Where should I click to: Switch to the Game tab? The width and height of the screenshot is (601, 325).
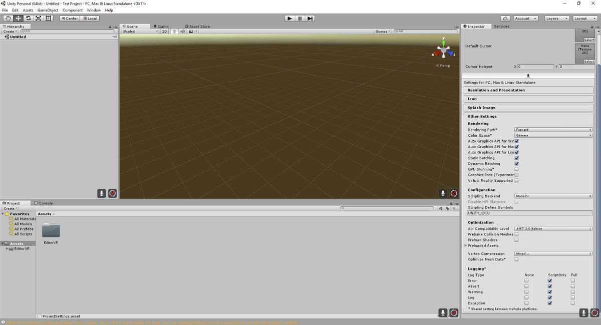click(161, 26)
